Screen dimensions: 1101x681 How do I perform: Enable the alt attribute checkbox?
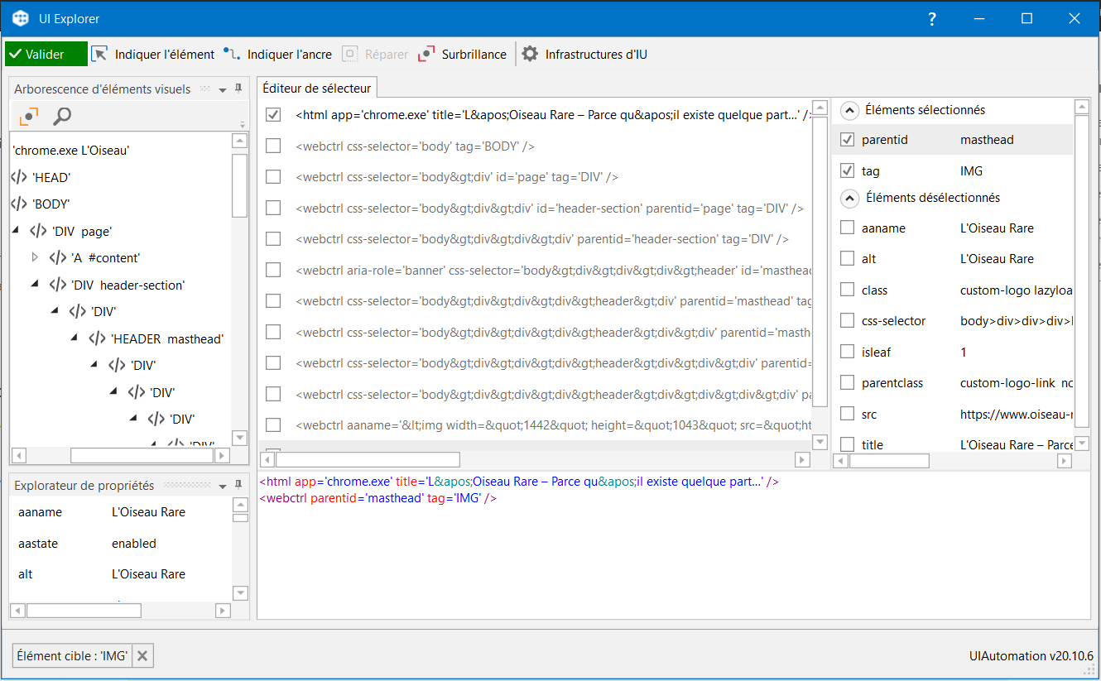(x=847, y=259)
